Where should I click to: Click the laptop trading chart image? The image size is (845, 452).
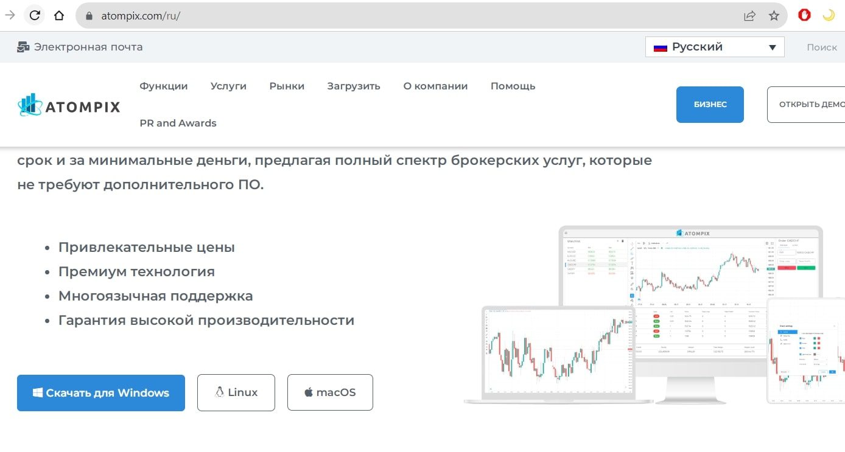pos(558,354)
